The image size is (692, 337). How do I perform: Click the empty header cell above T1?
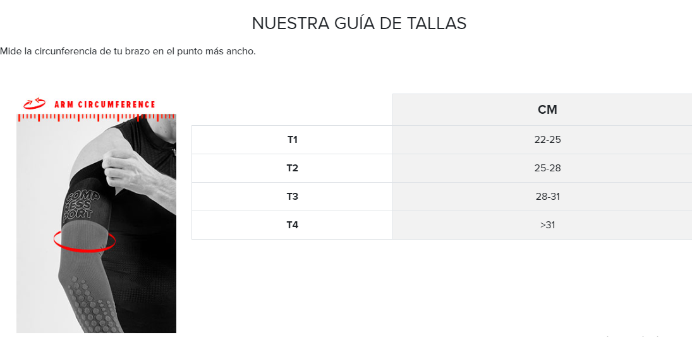pyautogui.click(x=292, y=110)
